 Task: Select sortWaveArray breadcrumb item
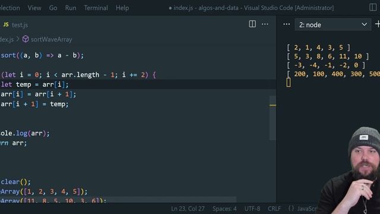coord(52,39)
